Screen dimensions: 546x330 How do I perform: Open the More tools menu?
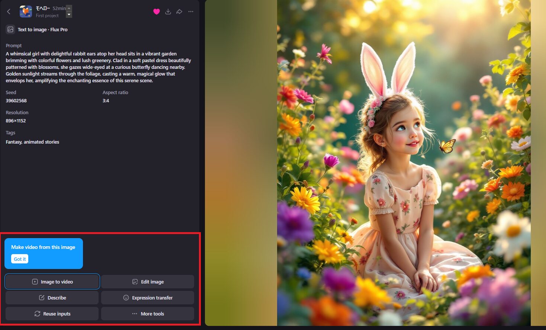coord(148,314)
